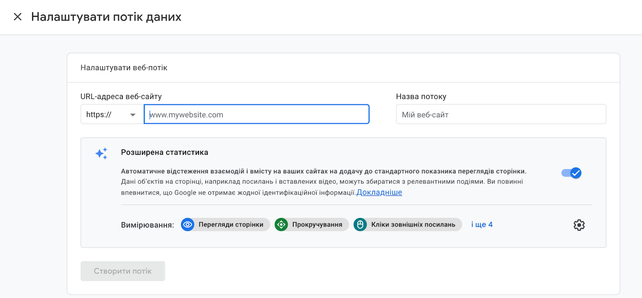Click the Мій веб-сайт stream name field
This screenshot has height=298, width=642.
click(x=501, y=115)
